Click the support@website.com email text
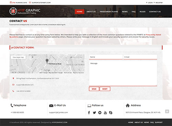This screenshot has height=126, width=172. 25,85
